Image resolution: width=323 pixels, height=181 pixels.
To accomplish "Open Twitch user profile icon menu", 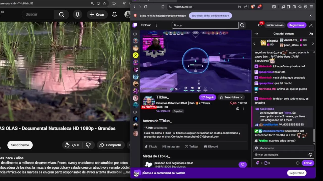I will pyautogui.click(x=311, y=25).
